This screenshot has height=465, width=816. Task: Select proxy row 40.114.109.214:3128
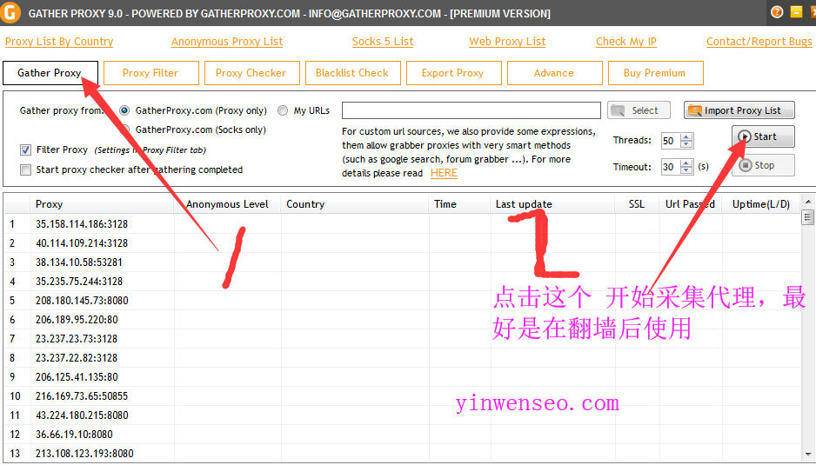click(x=403, y=243)
